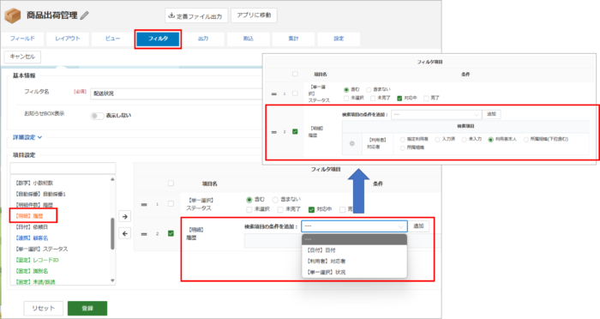The width and height of the screenshot is (600, 319).
Task: Click the 商品出荷管理 box app icon
Action: pos(12,15)
